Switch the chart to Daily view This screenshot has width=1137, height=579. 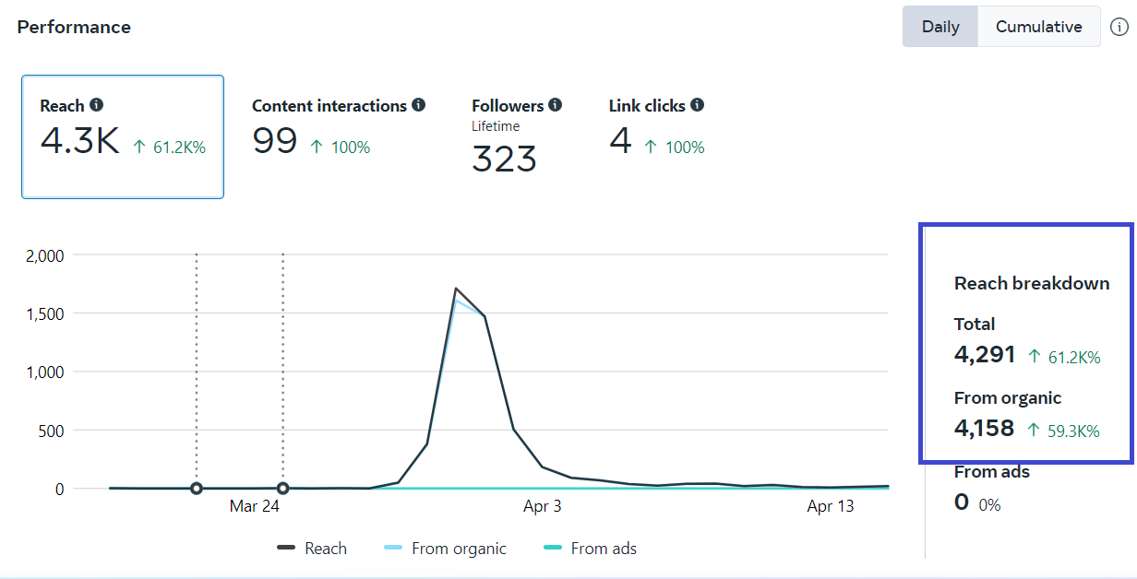tap(940, 27)
